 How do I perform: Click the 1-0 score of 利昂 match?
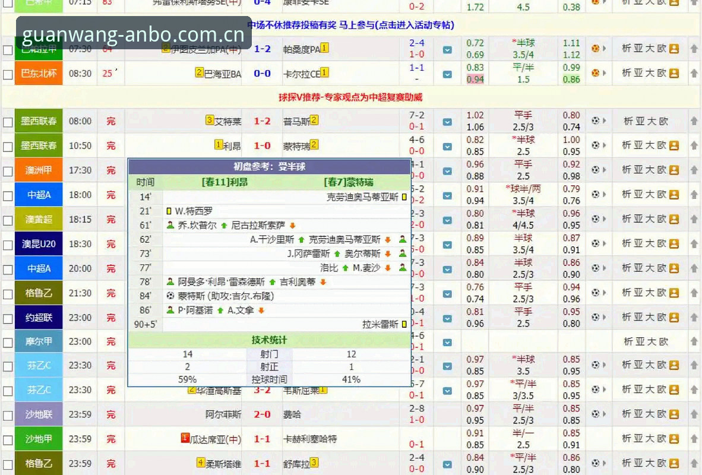[262, 145]
